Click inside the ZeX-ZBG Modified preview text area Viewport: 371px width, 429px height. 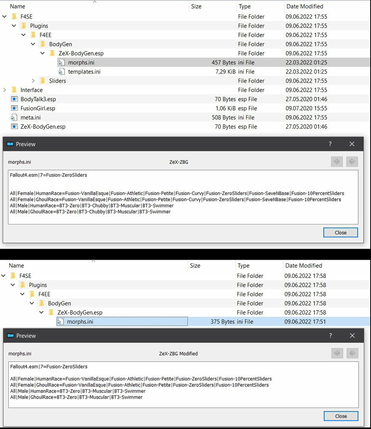[x=183, y=385]
